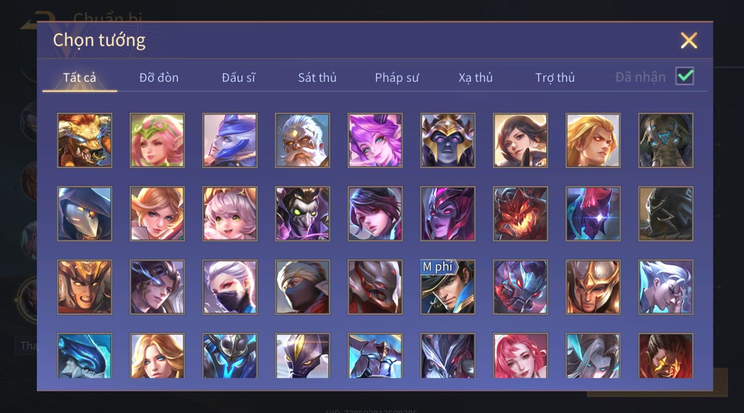
Task: Select the jester with green eyes
Action: [302, 213]
